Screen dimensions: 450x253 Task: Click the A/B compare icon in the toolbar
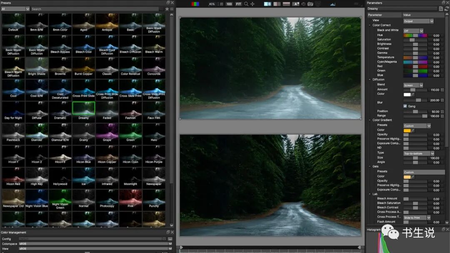267,3
